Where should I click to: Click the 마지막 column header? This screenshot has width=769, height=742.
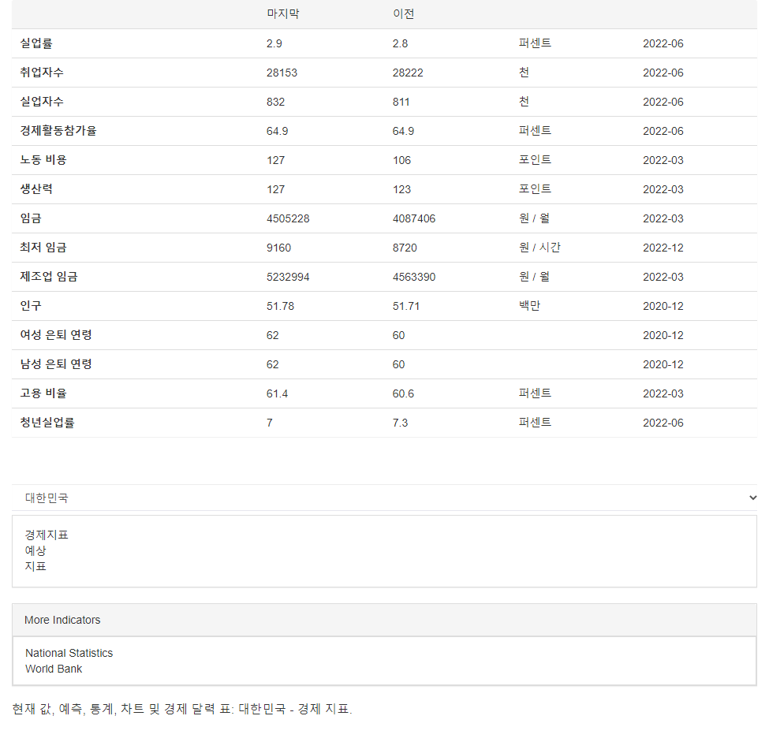(283, 13)
